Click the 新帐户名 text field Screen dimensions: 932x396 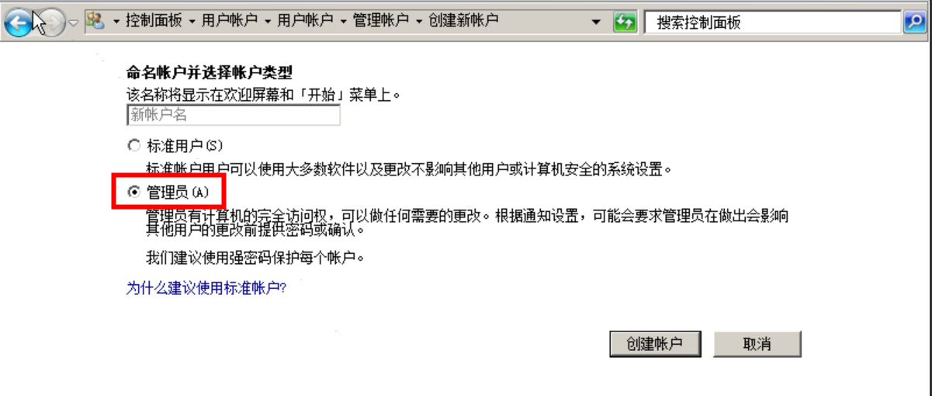[x=233, y=115]
